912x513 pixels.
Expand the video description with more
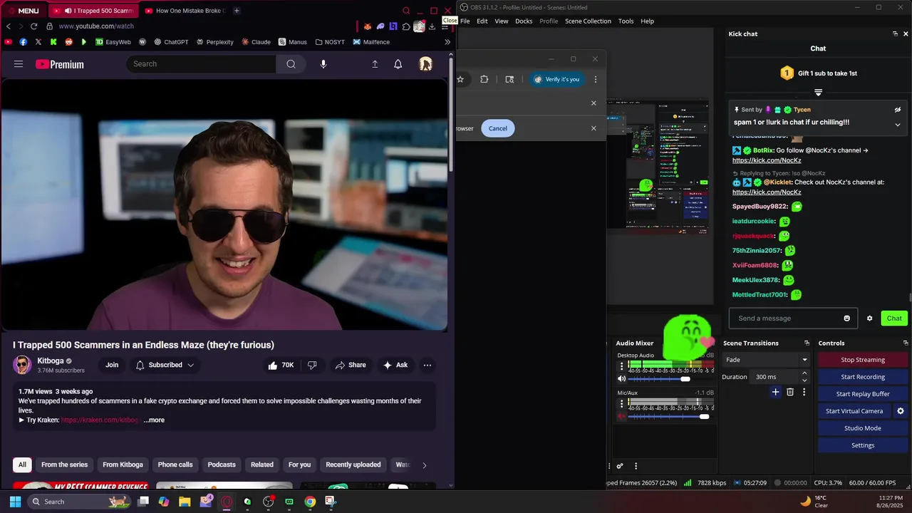coord(154,420)
